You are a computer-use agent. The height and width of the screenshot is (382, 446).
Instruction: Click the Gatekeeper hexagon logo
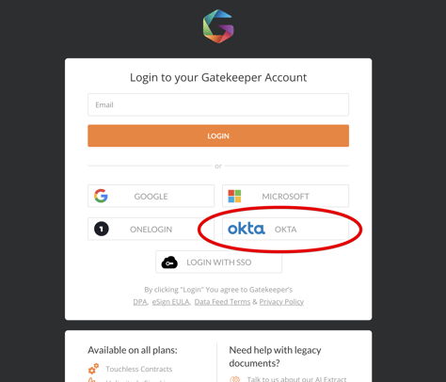[218, 26]
